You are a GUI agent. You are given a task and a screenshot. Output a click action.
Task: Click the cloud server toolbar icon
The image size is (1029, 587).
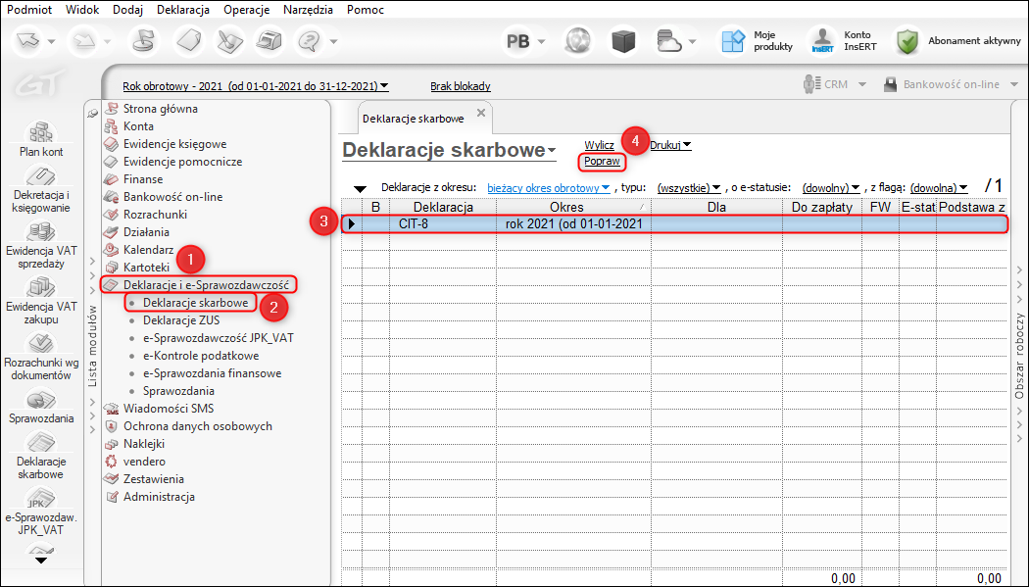669,40
